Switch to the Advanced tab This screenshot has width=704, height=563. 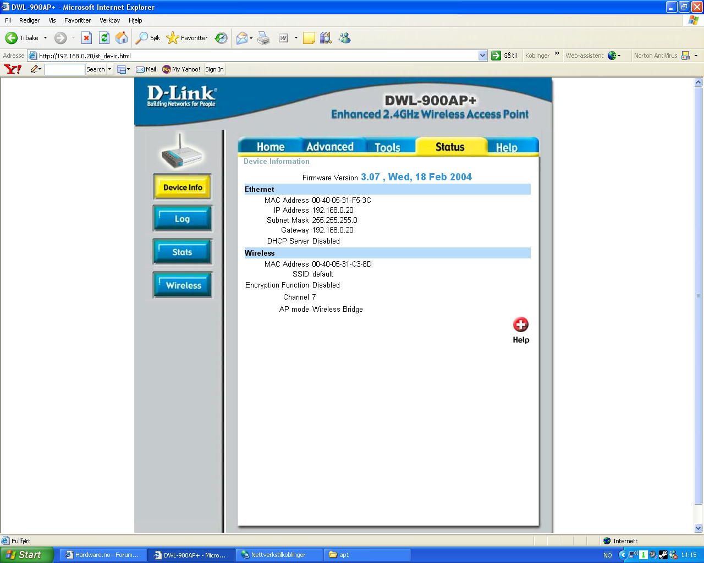[x=330, y=147]
